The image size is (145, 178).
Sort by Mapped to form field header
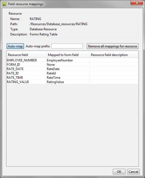point(68,55)
